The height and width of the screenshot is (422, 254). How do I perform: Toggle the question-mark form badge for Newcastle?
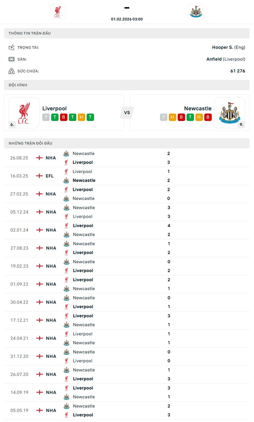163,117
